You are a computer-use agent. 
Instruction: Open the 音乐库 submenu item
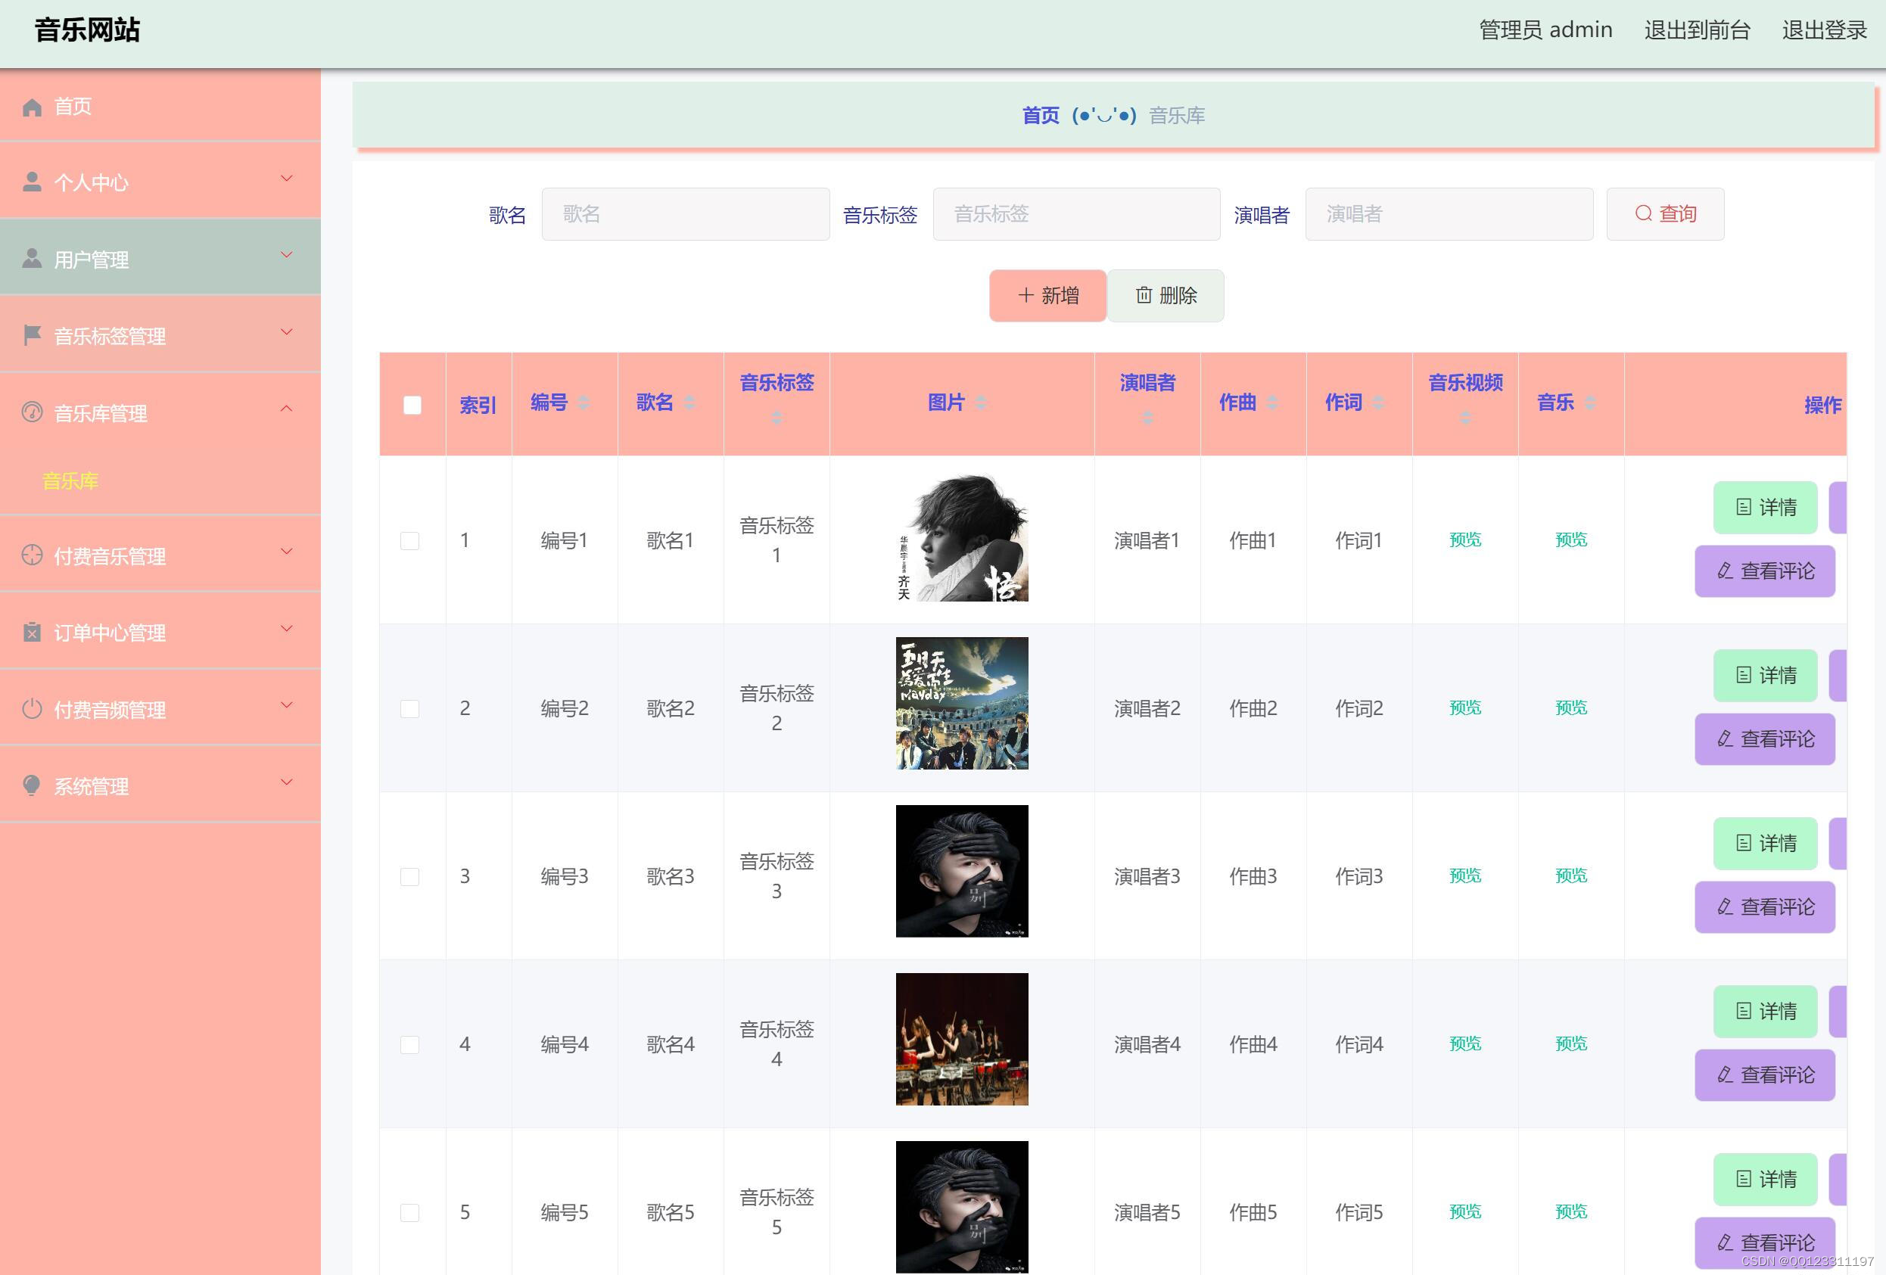pyautogui.click(x=70, y=480)
